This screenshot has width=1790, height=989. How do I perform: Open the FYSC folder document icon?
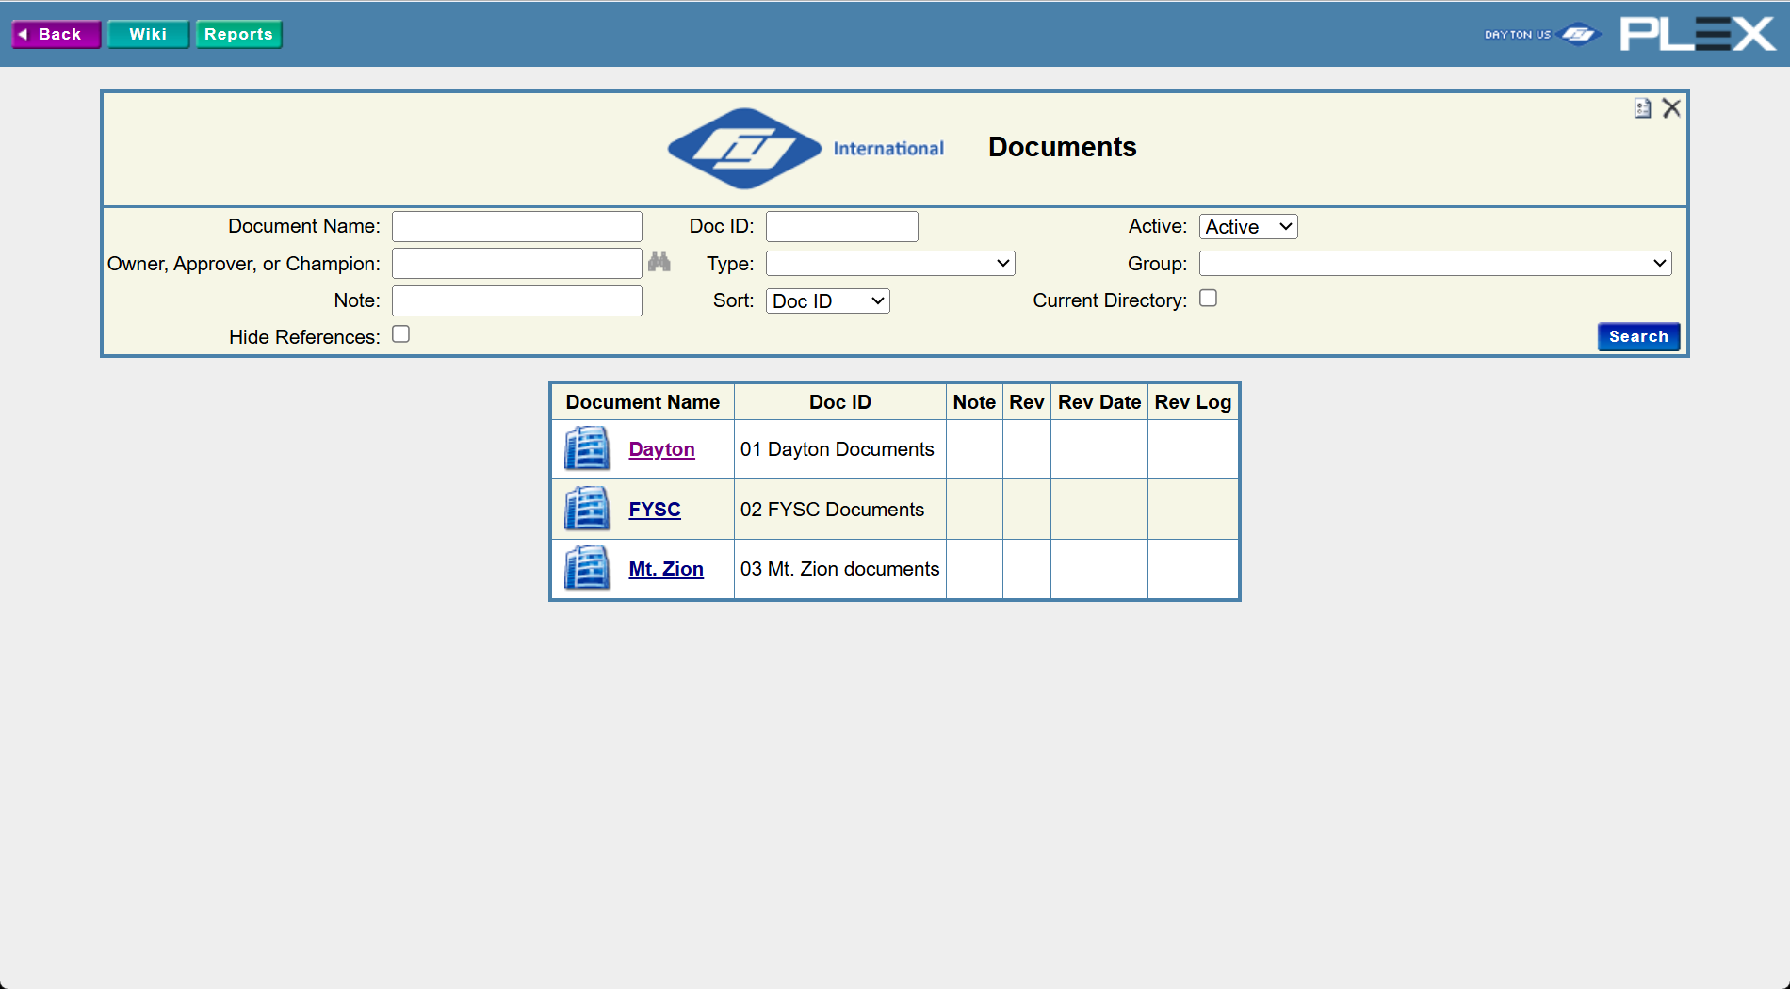[x=586, y=509]
